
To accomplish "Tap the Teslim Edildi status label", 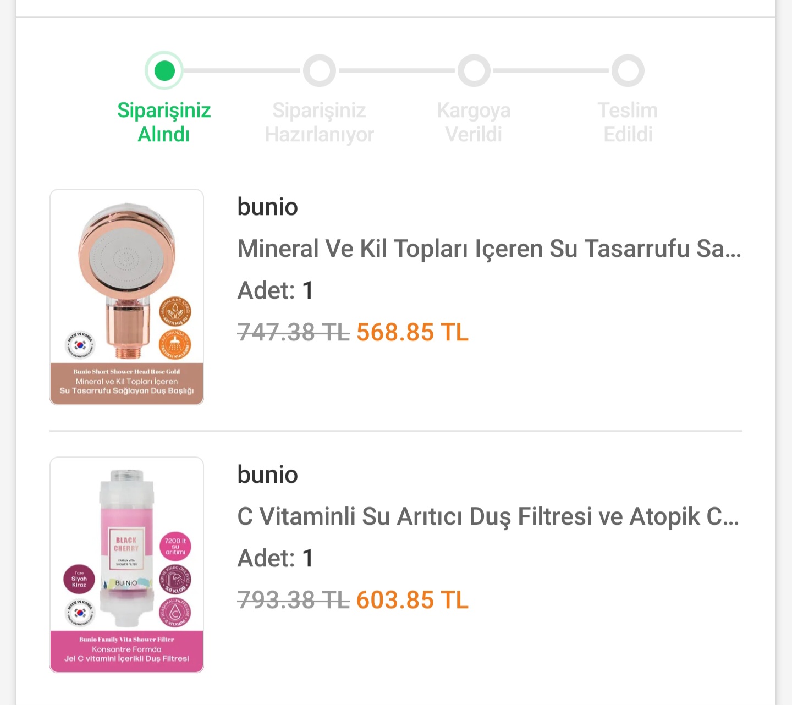I will click(628, 122).
